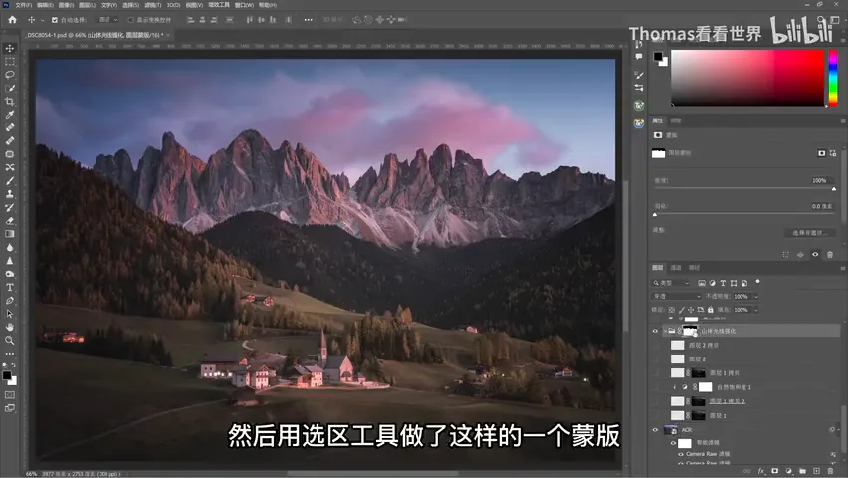This screenshot has height=478, width=848.
Task: Show the 图层 2 拷贝 layer
Action: 655,345
